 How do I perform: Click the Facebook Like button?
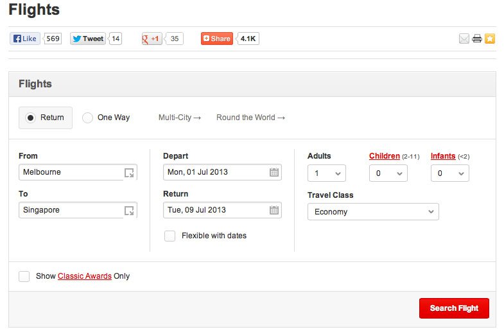(x=25, y=39)
